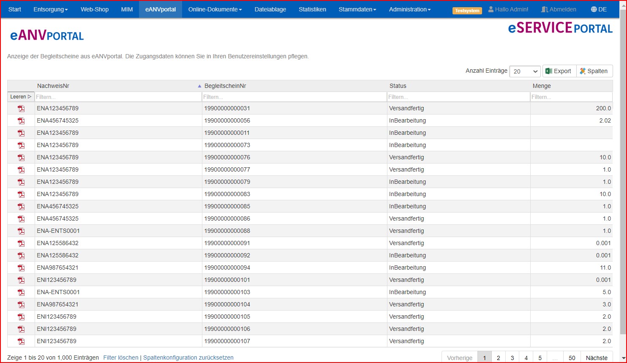Select cell ENA-ENTS0001 of row 19900000000088
Screen dimensions: 627x363
(x=118, y=231)
